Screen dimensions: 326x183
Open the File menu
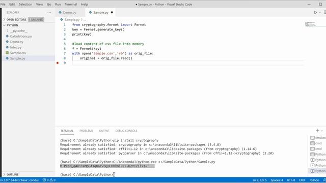[3, 5]
